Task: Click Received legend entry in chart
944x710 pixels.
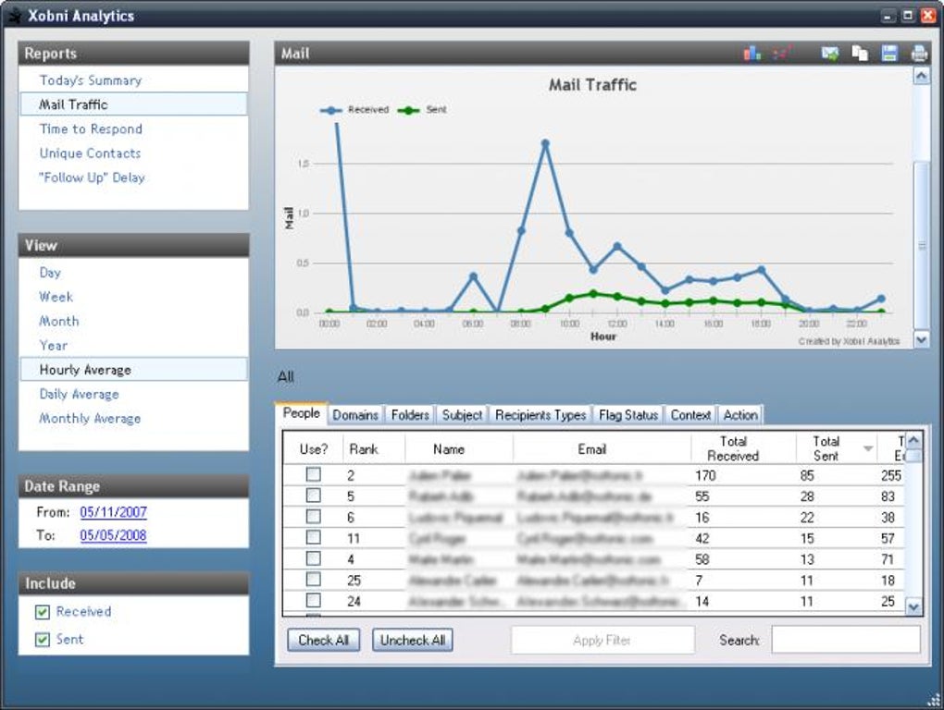Action: pyautogui.click(x=354, y=109)
